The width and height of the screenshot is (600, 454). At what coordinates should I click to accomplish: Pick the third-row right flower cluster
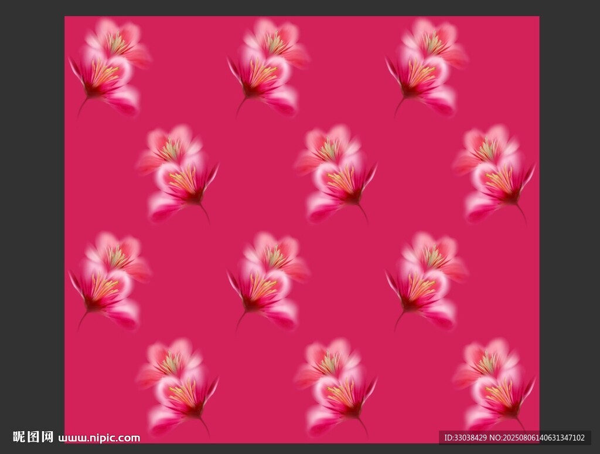[426, 281]
